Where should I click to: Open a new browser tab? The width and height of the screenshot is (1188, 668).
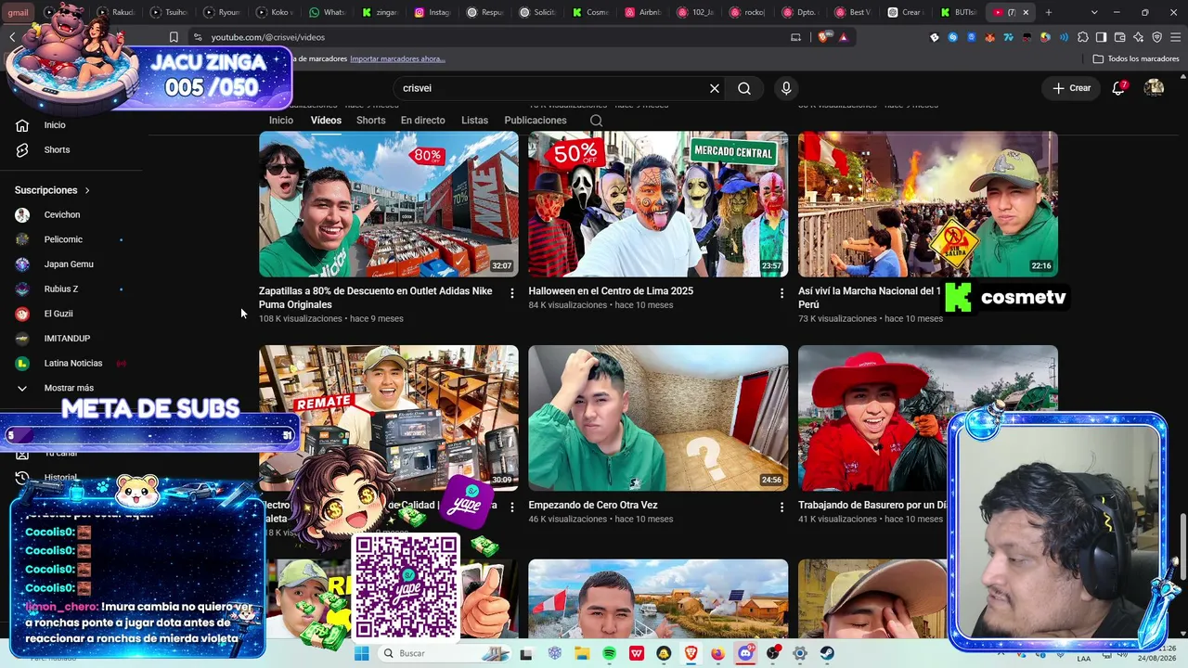[x=1049, y=12]
